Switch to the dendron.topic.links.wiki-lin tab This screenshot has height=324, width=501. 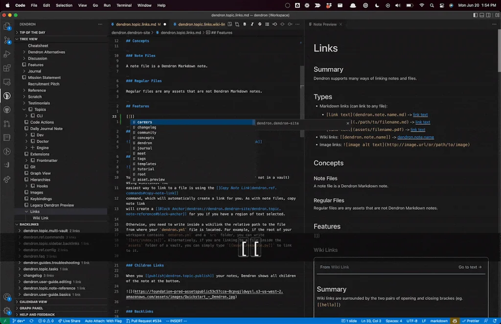point(202,23)
